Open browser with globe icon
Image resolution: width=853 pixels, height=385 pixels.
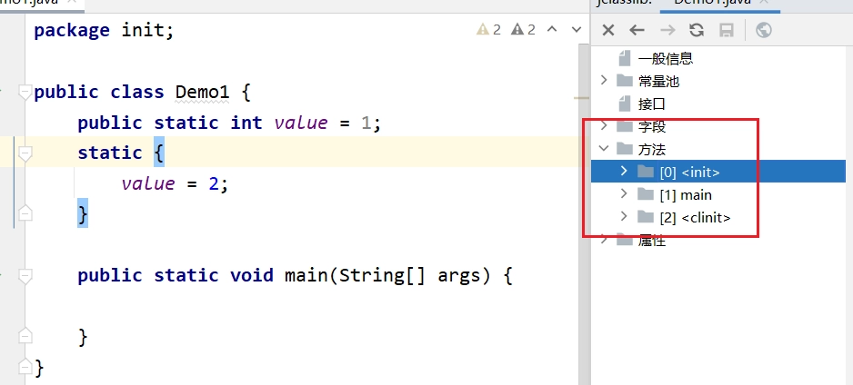(x=764, y=30)
